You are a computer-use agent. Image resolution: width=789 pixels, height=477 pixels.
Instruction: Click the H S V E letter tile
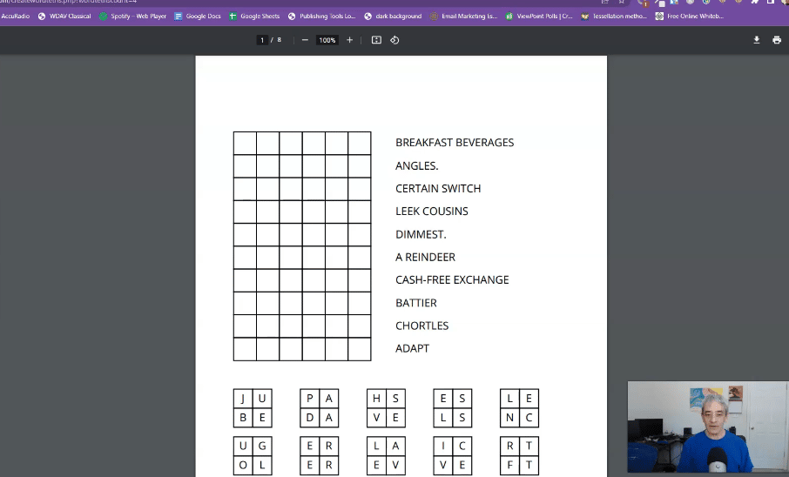pyautogui.click(x=386, y=408)
